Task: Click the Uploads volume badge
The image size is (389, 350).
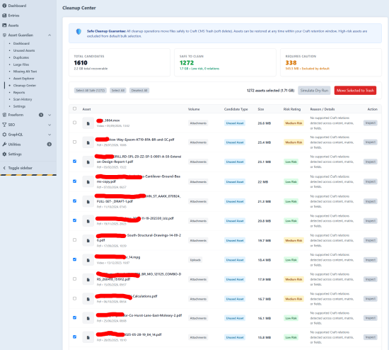Action: [x=195, y=260]
